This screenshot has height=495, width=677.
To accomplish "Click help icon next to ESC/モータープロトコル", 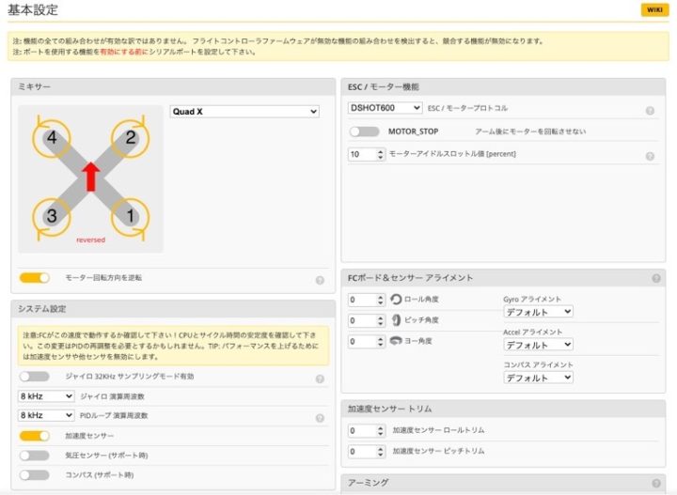I will pos(650,110).
